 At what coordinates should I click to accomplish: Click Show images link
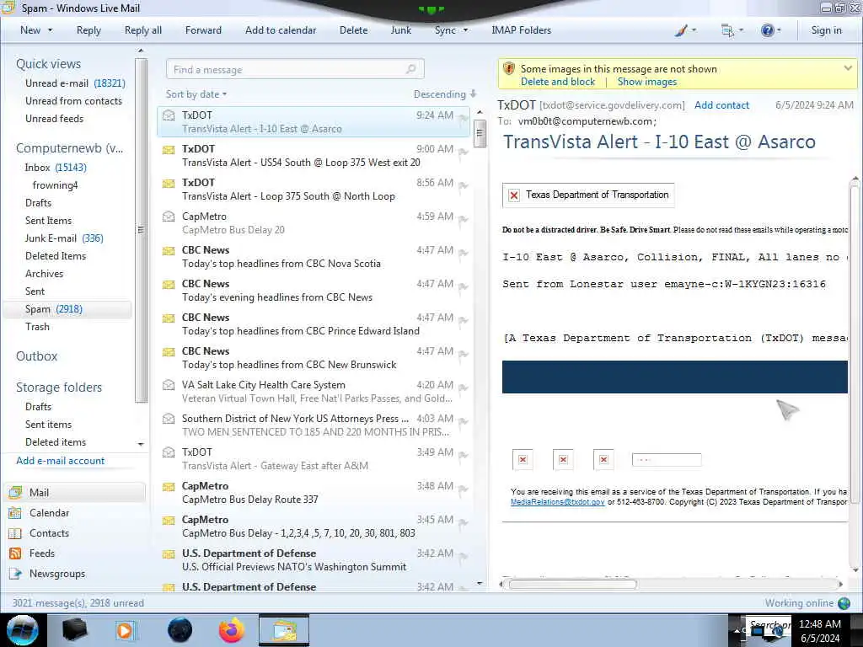(647, 82)
